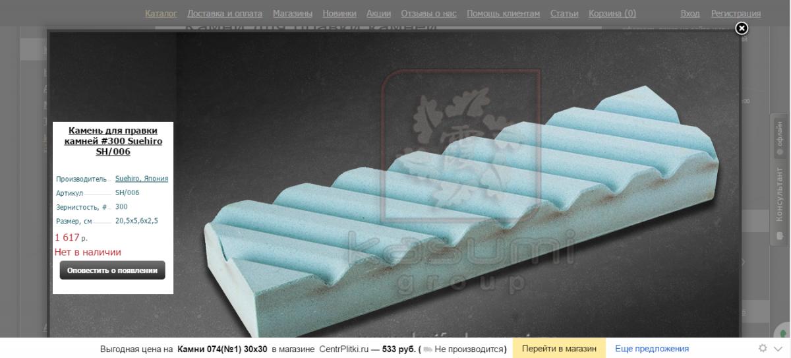Open the Suehiro, Япония manufacturer link
The image size is (791, 358).
[142, 179]
